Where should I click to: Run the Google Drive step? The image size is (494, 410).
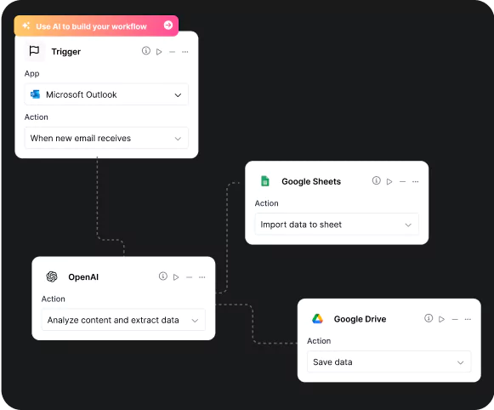point(441,319)
